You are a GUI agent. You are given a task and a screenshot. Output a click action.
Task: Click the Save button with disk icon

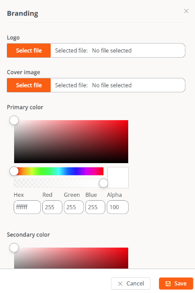click(176, 283)
